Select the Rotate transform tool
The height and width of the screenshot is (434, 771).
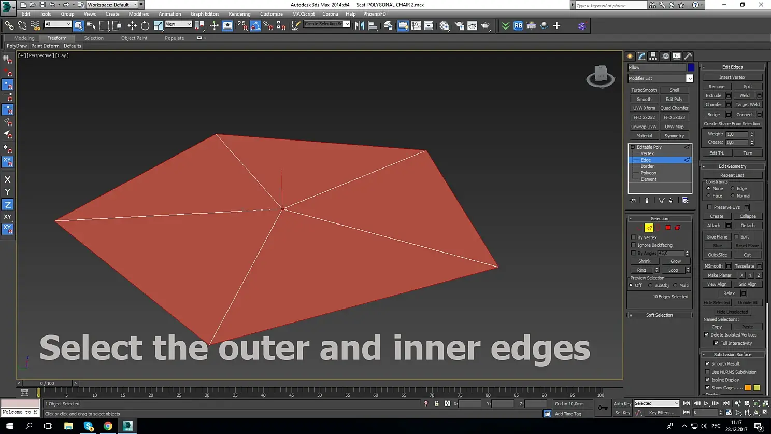[145, 25]
